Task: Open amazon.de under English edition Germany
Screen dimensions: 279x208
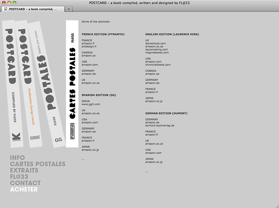Action: click(152, 83)
